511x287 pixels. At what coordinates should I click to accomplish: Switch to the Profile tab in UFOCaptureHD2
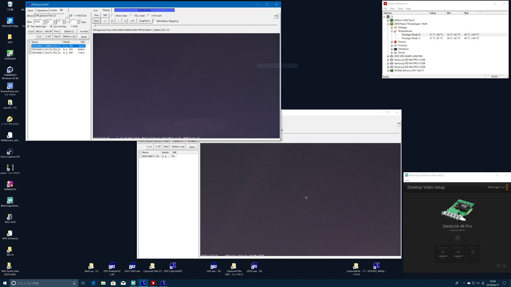tap(53, 11)
